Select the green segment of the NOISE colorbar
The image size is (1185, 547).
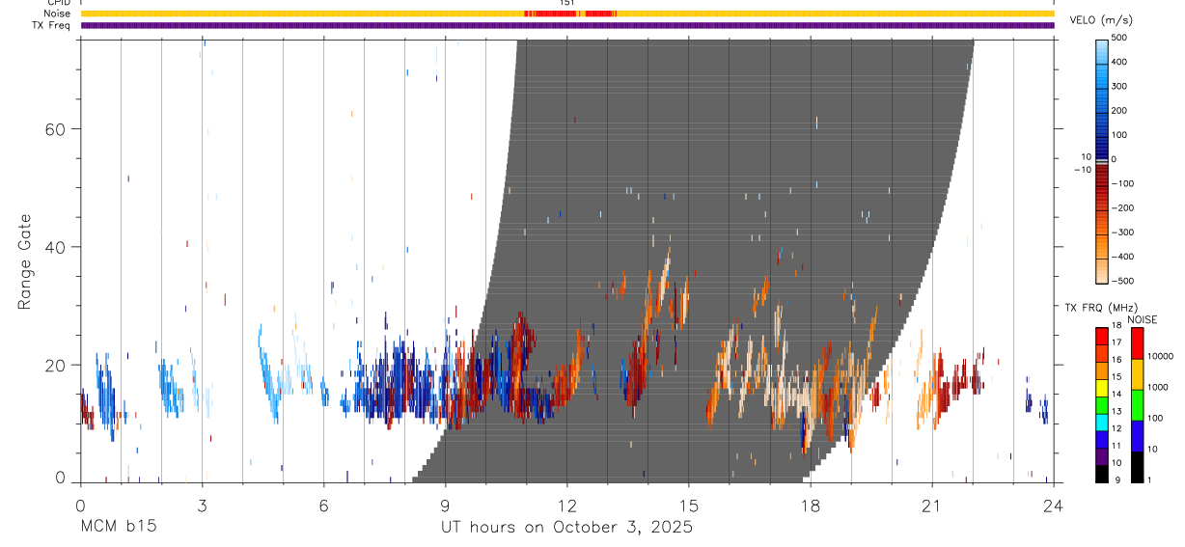[x=1136, y=405]
